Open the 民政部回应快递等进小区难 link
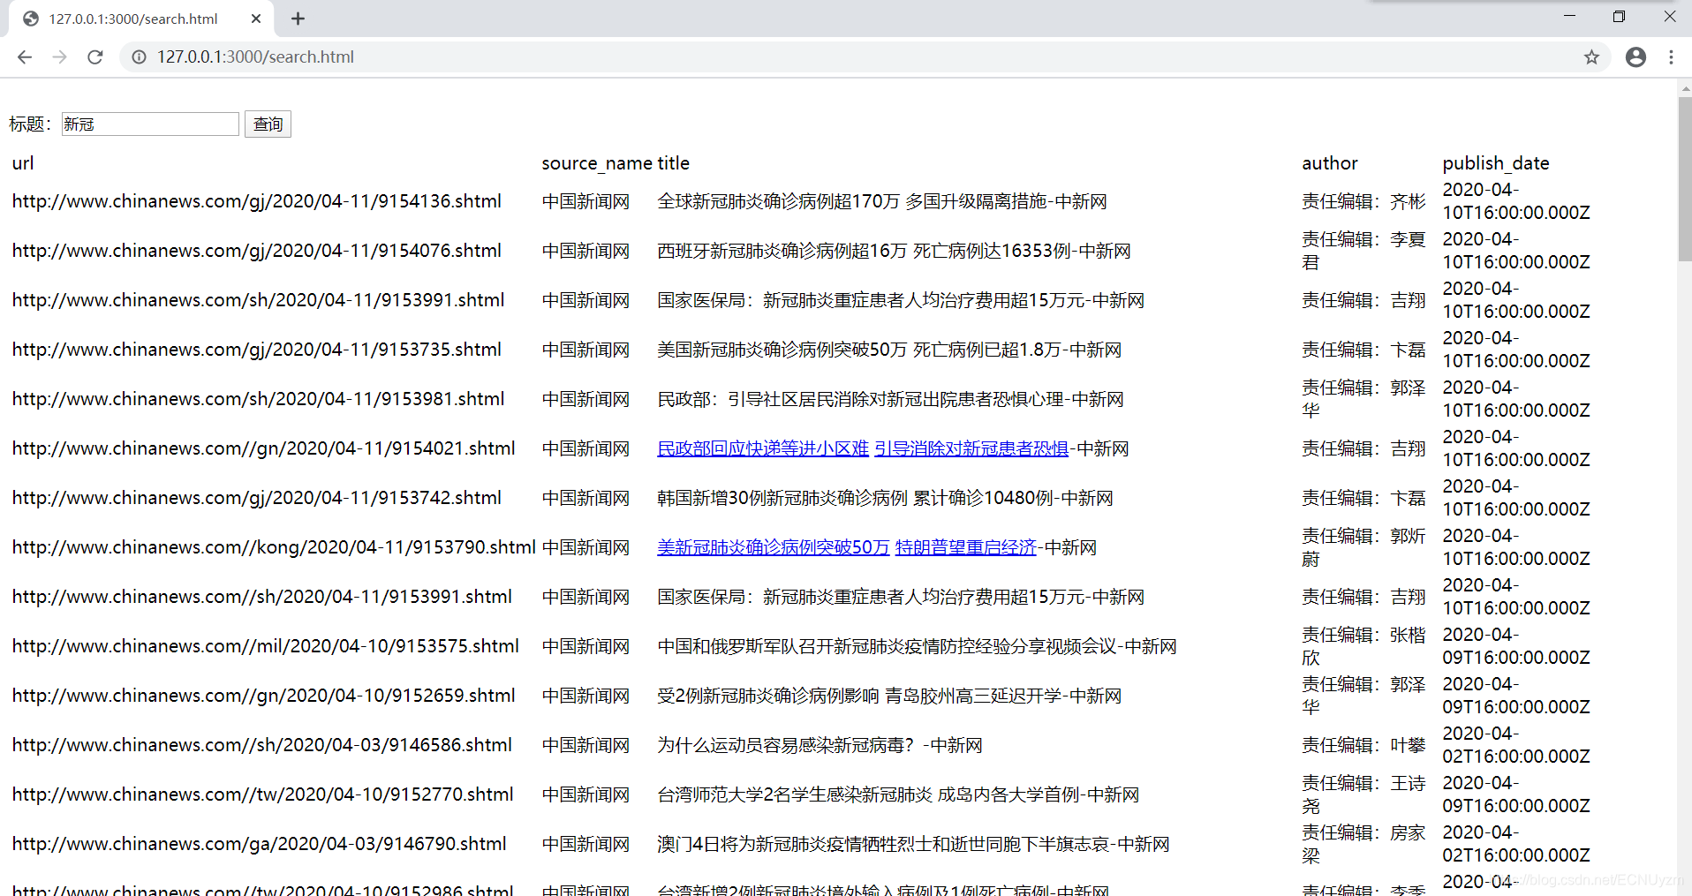The image size is (1692, 896). click(x=761, y=448)
